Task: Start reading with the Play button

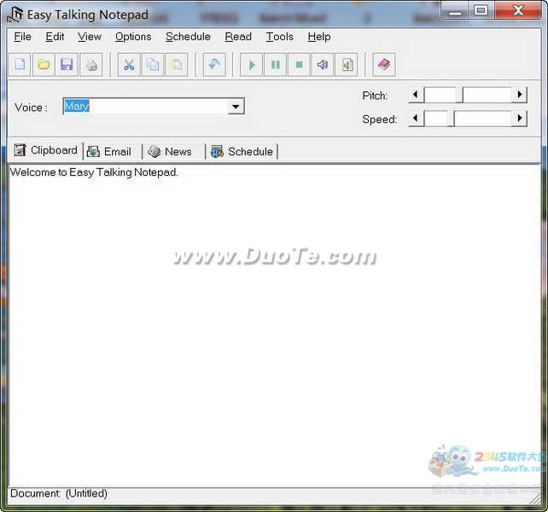Action: [x=251, y=65]
